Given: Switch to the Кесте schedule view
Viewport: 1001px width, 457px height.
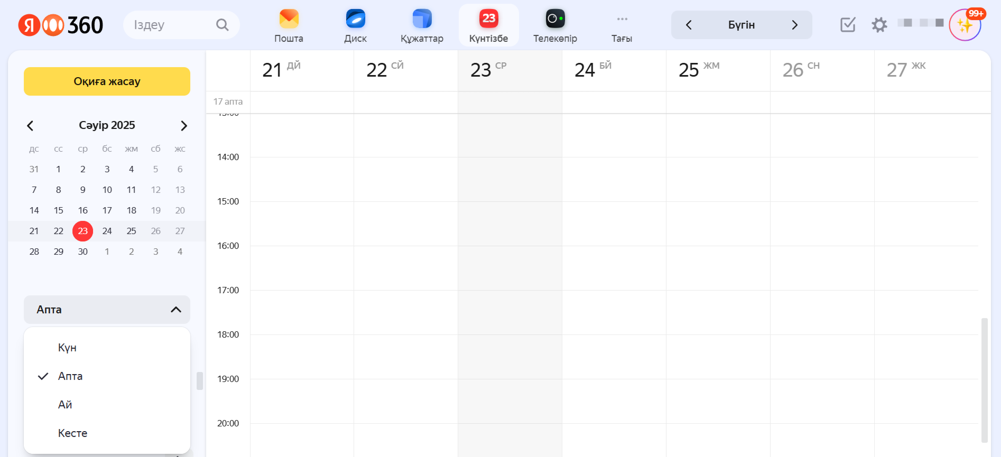Looking at the screenshot, I should pyautogui.click(x=72, y=433).
